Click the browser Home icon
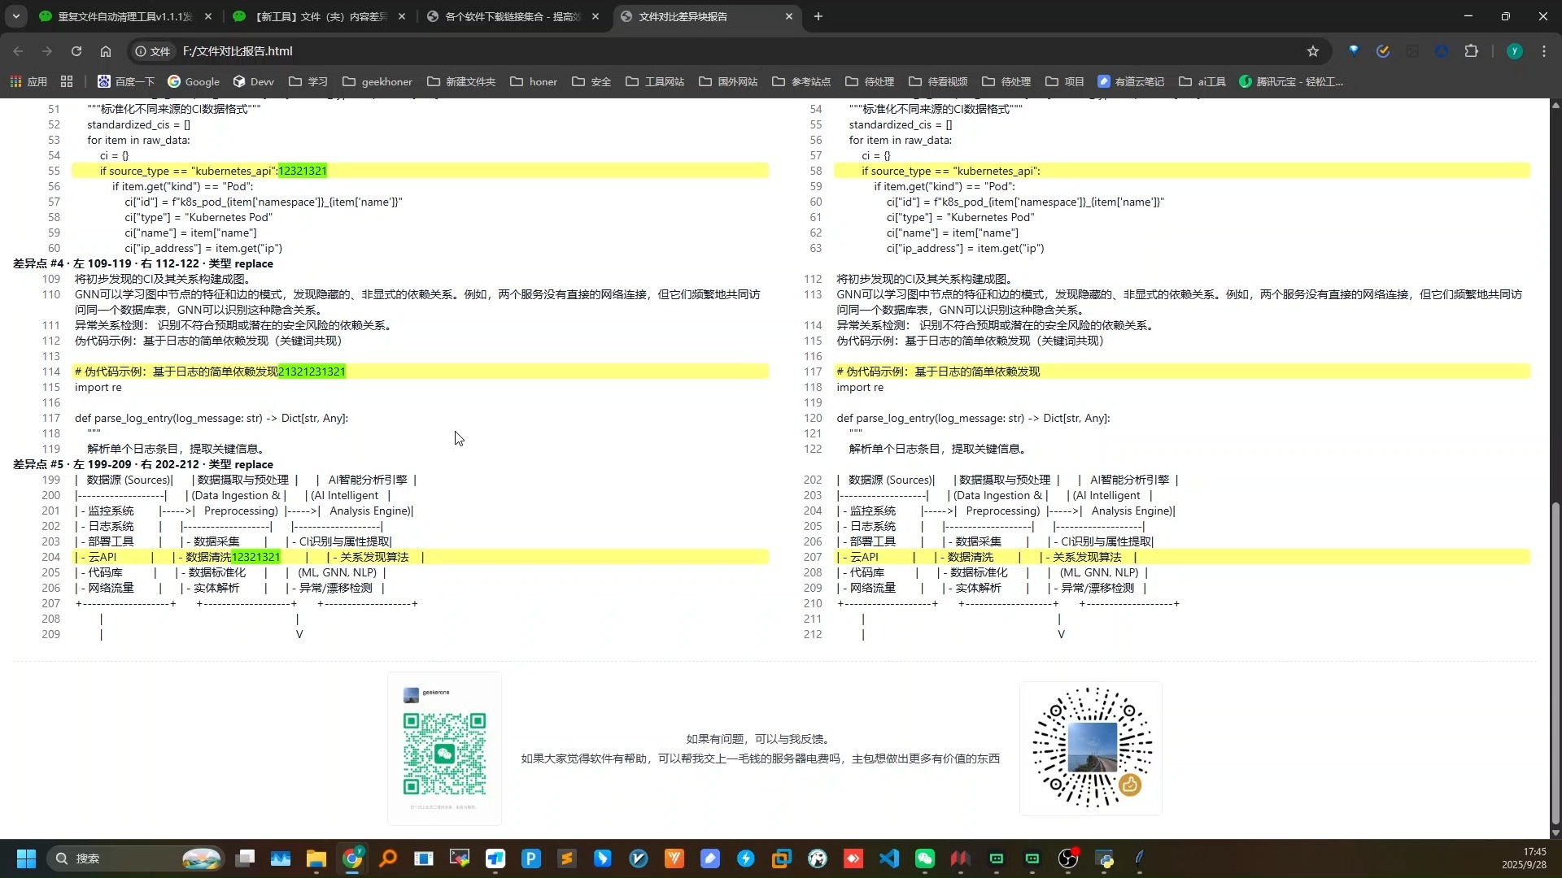The height and width of the screenshot is (878, 1562). tap(106, 50)
